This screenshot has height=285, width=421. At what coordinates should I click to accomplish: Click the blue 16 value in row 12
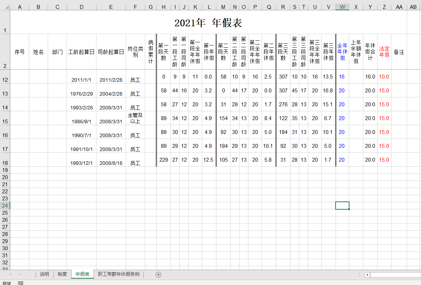[342, 77]
